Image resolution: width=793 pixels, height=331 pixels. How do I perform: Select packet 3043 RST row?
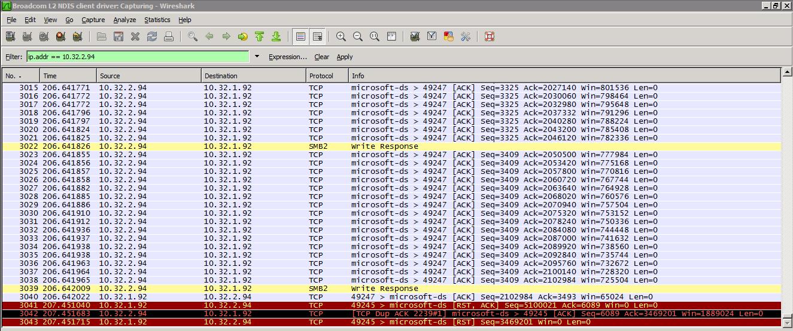point(391,322)
